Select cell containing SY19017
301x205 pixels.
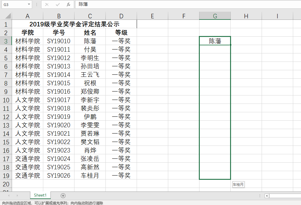pyautogui.click(x=59, y=100)
